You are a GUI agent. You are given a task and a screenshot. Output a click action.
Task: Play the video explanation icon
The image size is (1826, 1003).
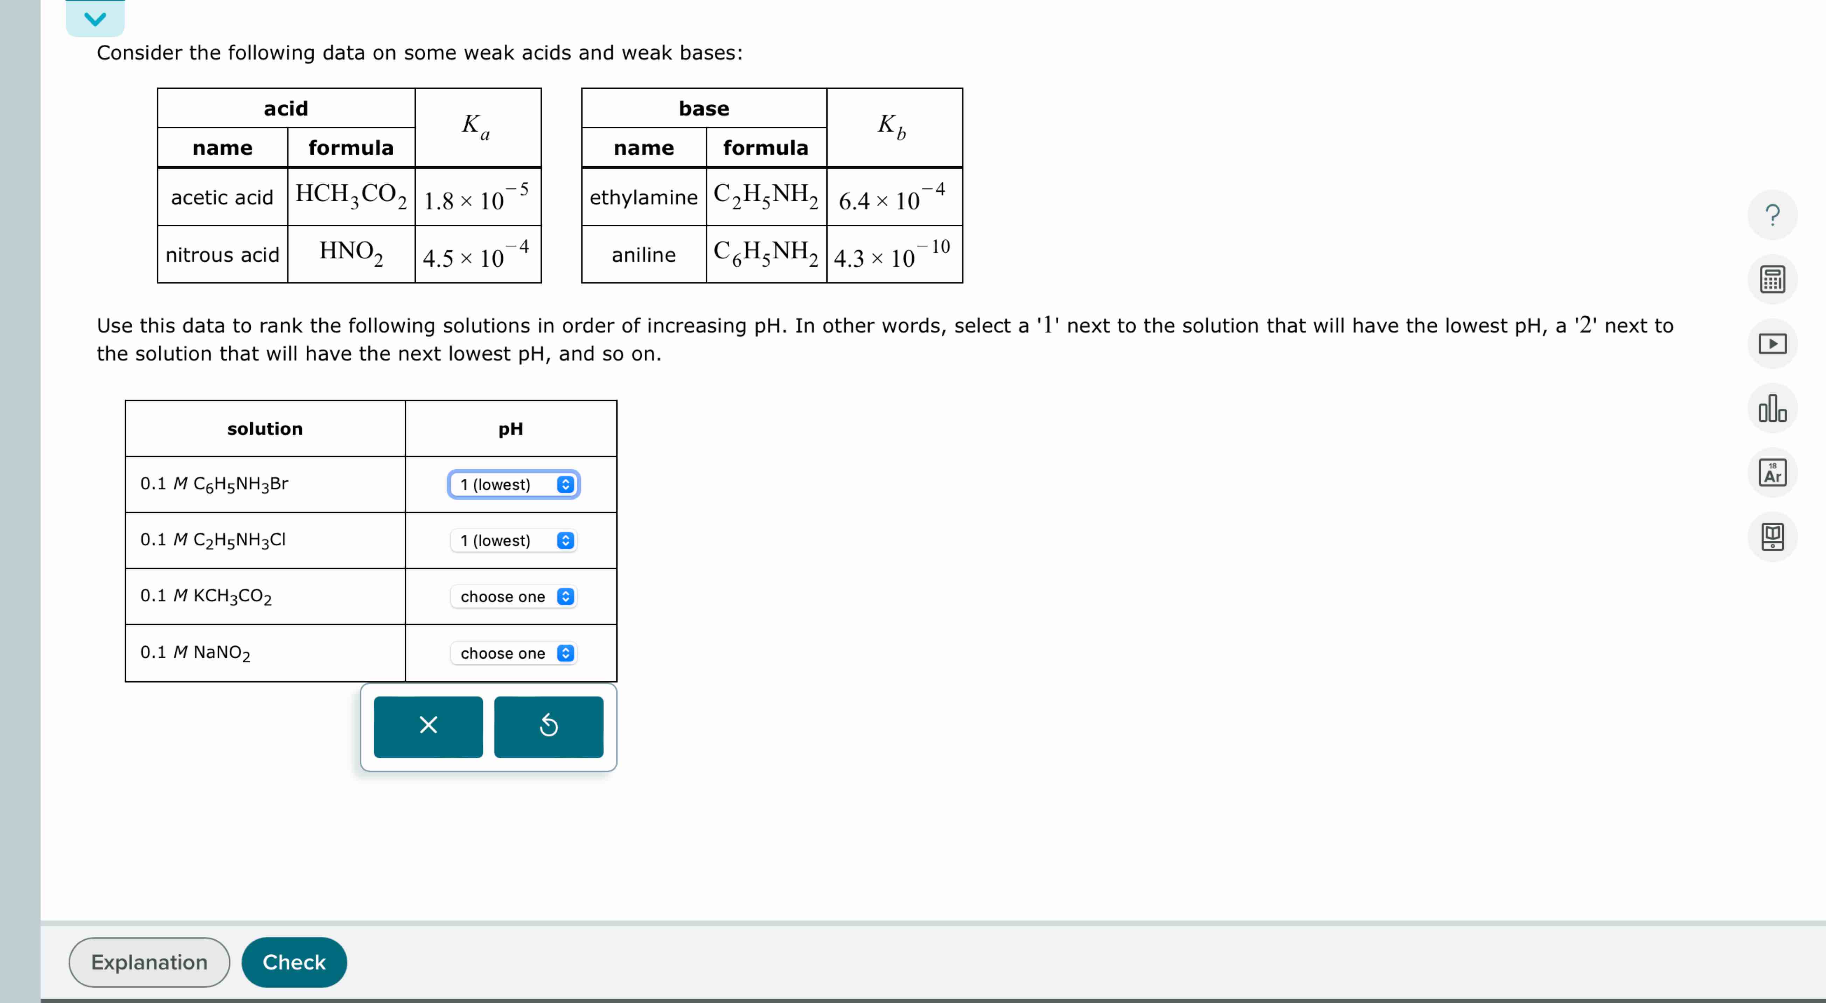tap(1772, 344)
